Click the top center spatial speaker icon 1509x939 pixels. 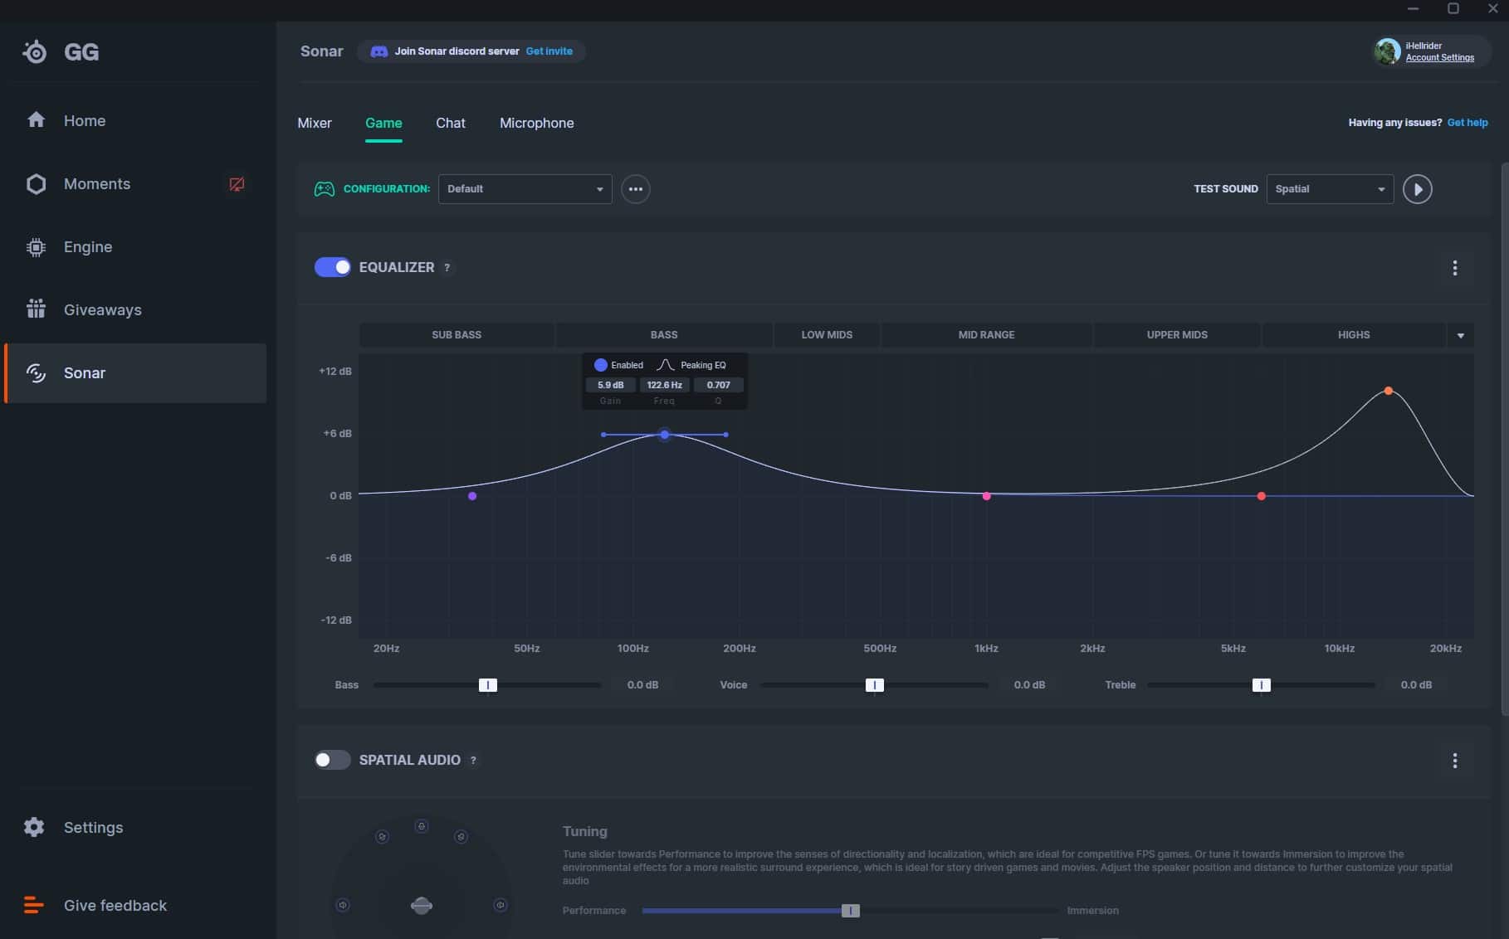point(422,826)
